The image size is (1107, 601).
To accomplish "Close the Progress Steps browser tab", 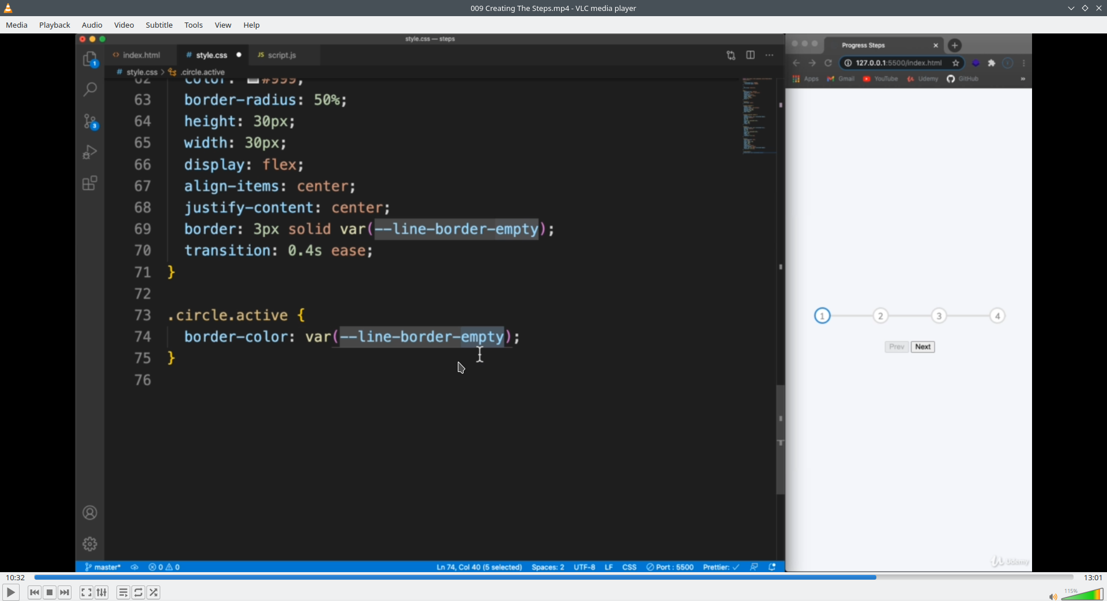I will tap(936, 45).
